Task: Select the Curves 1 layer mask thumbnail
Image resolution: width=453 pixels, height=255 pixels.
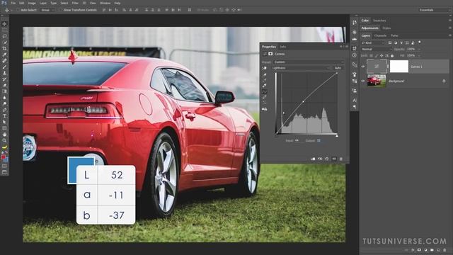Action: coord(399,67)
